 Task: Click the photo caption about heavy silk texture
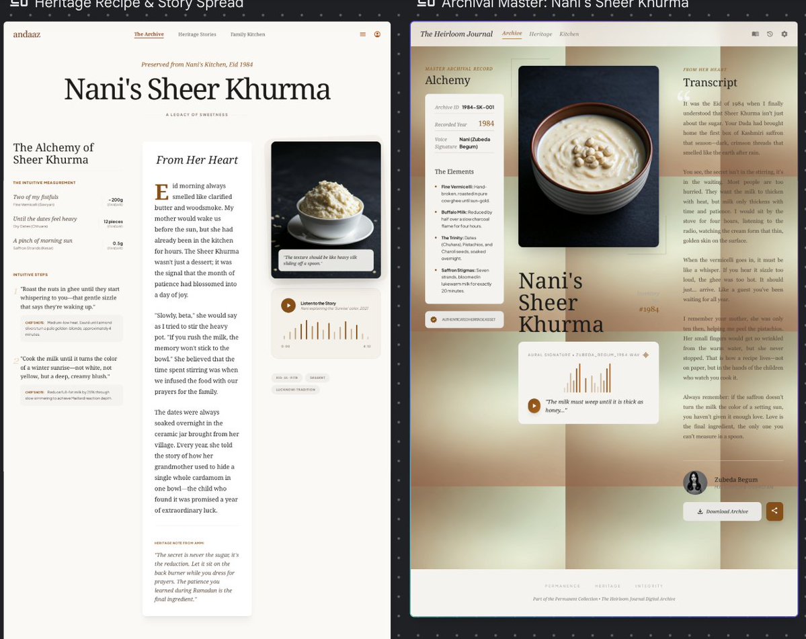[x=326, y=261]
